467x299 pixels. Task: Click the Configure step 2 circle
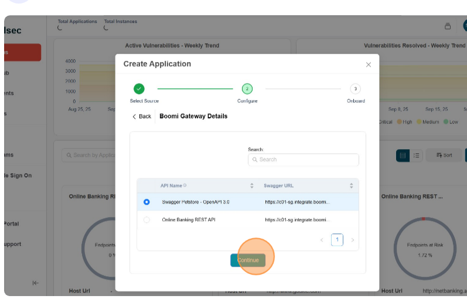[247, 89]
